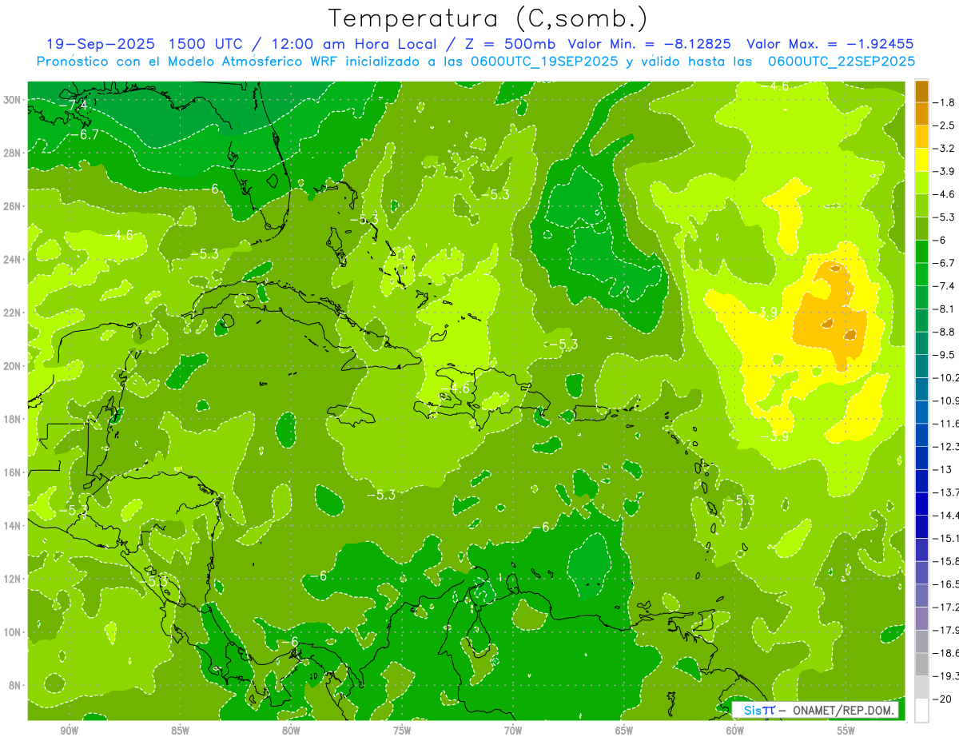
Task: Click the '-12.3' legend value
Action: click(x=946, y=446)
